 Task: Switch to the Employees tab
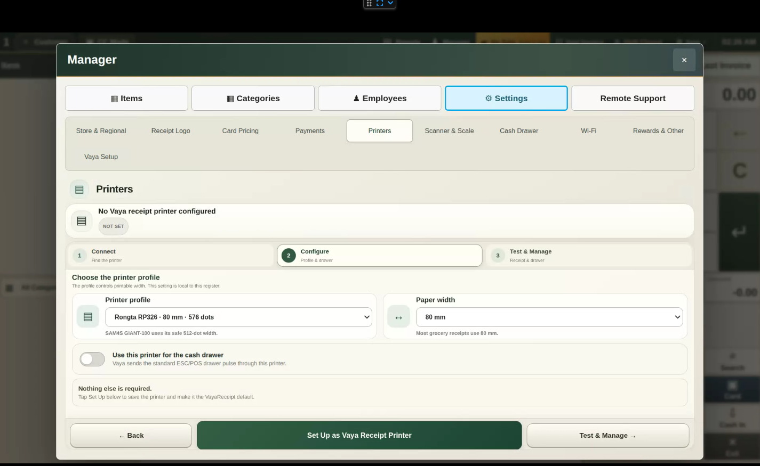point(380,98)
